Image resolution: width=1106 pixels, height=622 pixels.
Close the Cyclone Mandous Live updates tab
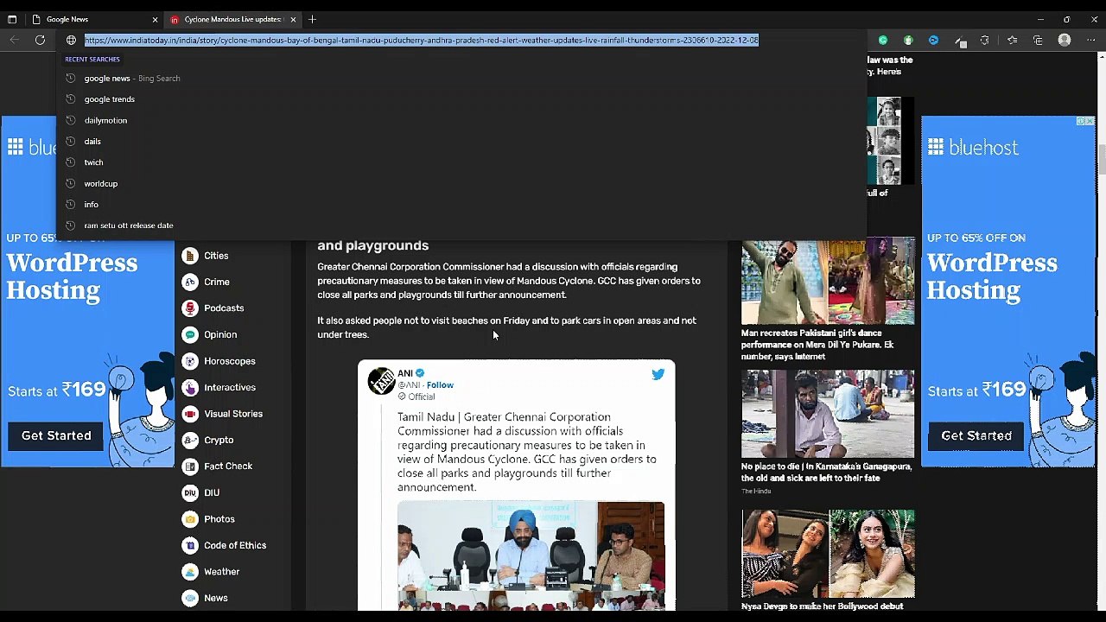tap(293, 19)
